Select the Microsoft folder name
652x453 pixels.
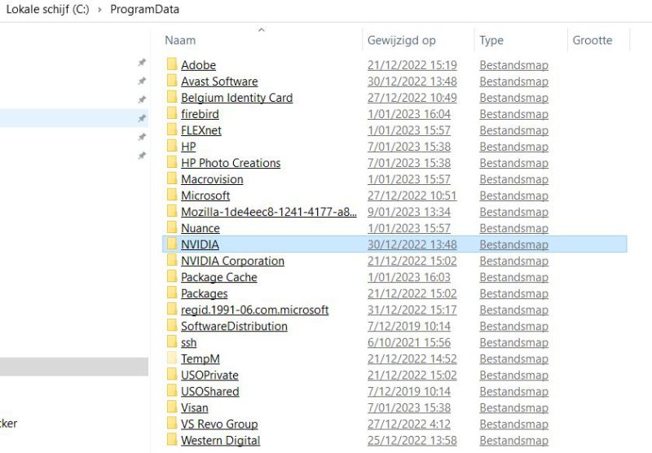click(205, 196)
